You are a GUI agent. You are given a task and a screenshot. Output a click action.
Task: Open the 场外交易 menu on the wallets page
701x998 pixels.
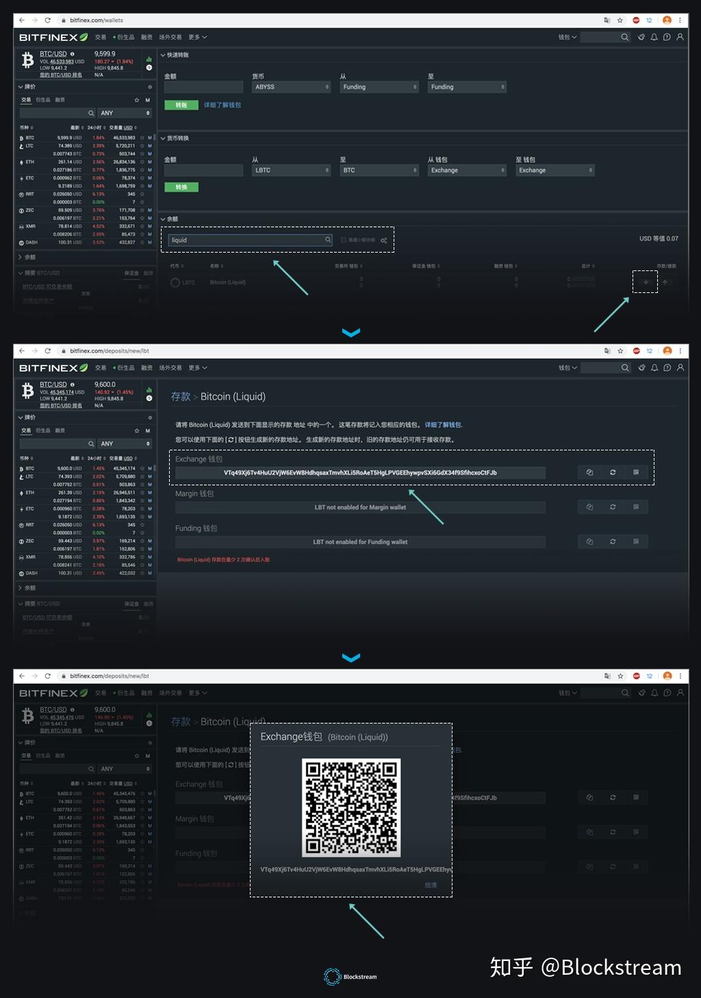click(170, 37)
